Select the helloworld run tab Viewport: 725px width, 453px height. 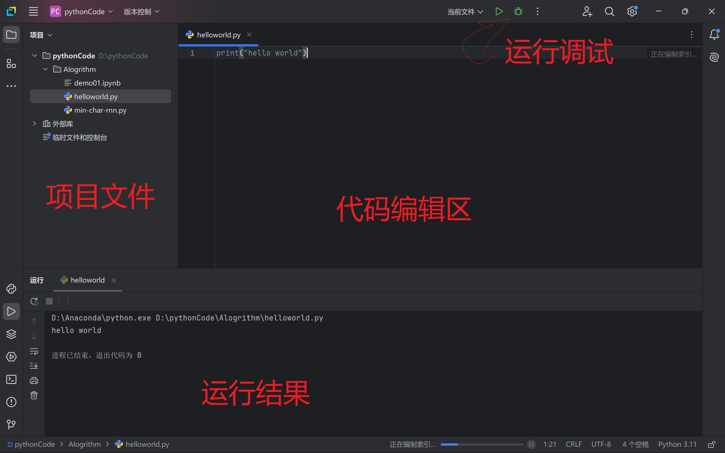(87, 280)
